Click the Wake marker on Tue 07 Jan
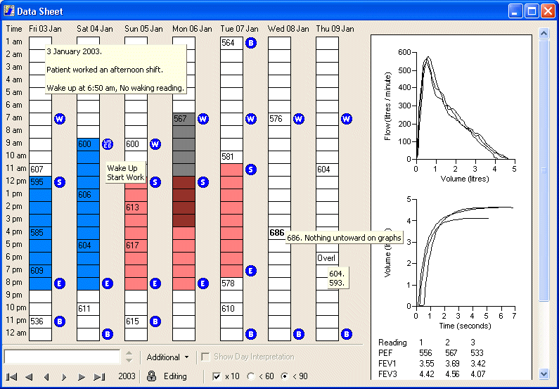 [251, 119]
